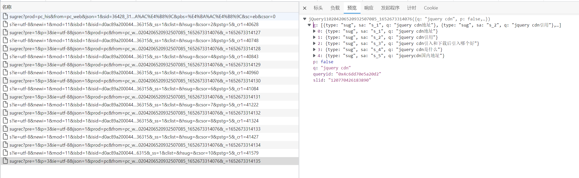Click the q: "jquery cdn" property line

coord(332,68)
